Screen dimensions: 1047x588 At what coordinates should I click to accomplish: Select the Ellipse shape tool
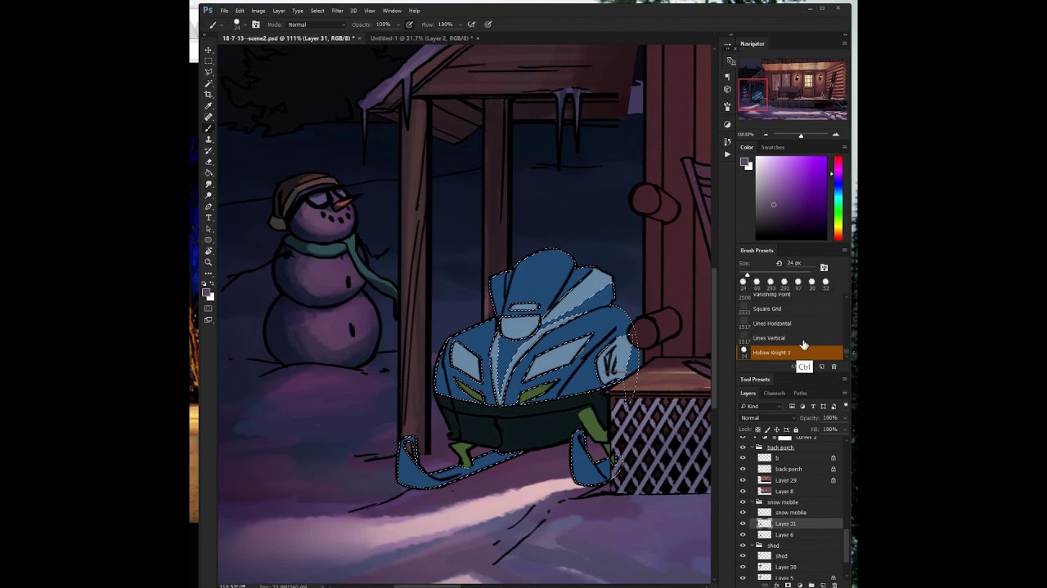(x=208, y=240)
